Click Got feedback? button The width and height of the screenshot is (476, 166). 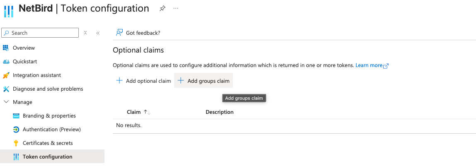click(x=138, y=33)
